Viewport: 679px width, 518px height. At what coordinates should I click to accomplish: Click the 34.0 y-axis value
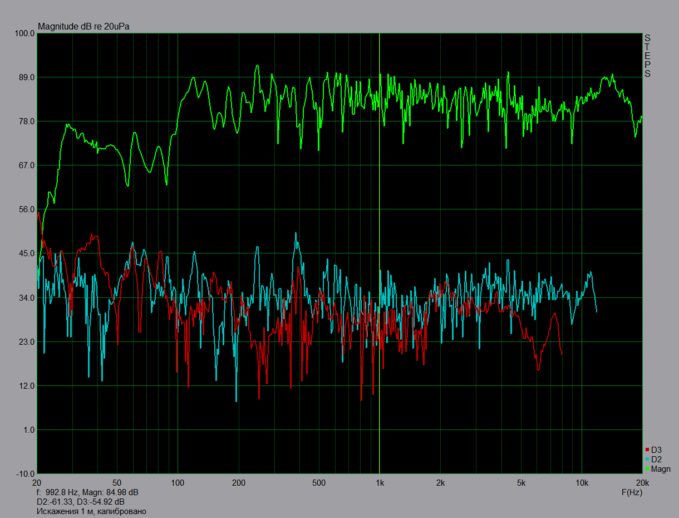(x=26, y=298)
